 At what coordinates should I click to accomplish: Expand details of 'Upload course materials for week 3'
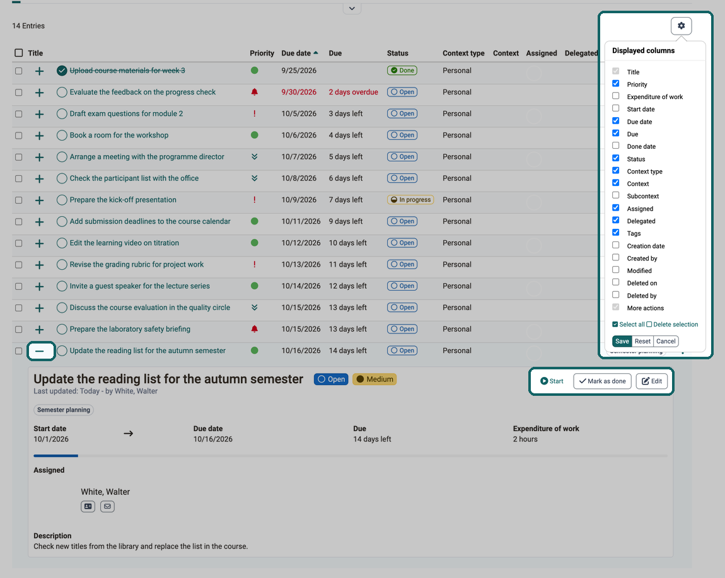40,71
